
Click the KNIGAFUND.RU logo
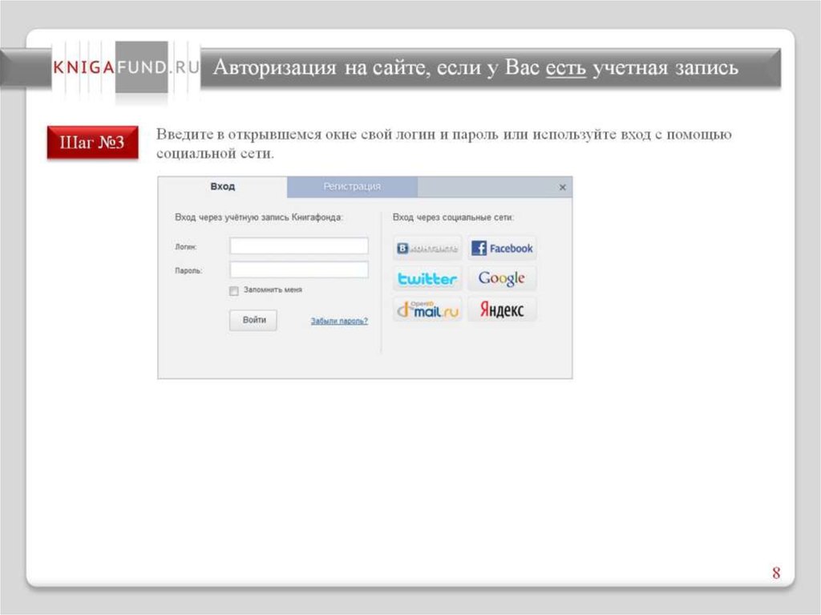[x=126, y=68]
